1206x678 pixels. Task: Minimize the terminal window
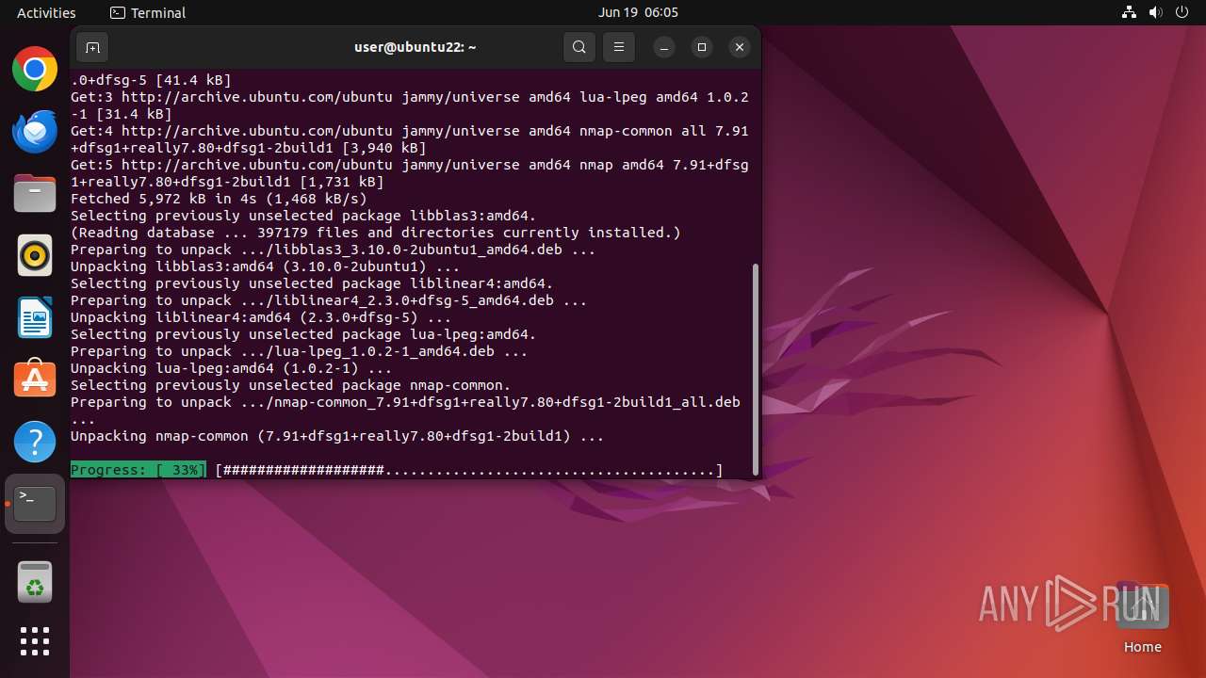click(x=664, y=47)
